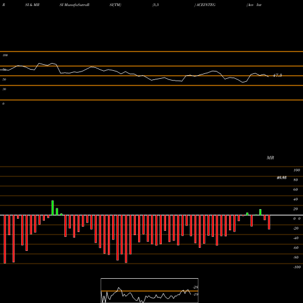Click the (5,5 parameter text in header
Screen dimensions: 303x303
[155, 5]
